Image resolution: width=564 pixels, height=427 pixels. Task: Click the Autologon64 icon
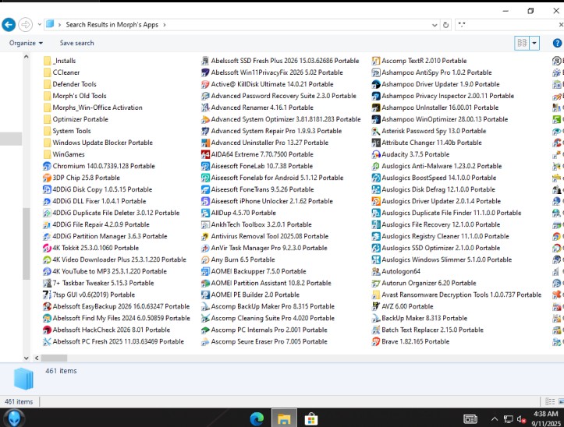(376, 271)
